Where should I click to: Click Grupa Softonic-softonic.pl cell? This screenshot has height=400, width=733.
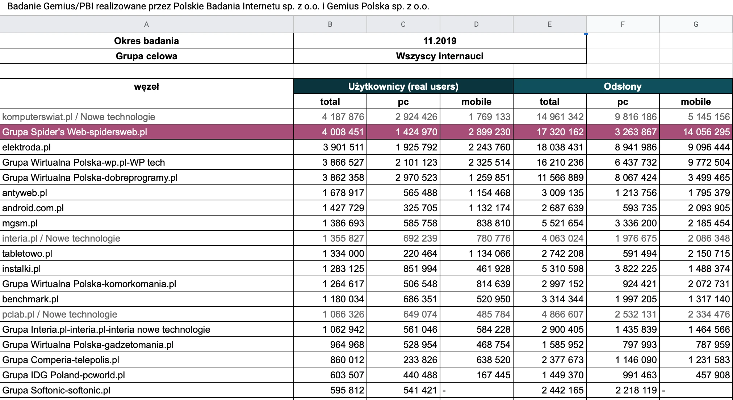146,390
